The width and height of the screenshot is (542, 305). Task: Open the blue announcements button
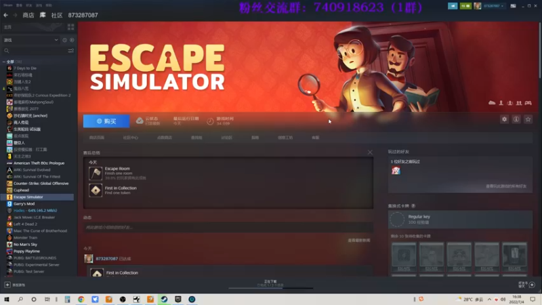pyautogui.click(x=453, y=6)
